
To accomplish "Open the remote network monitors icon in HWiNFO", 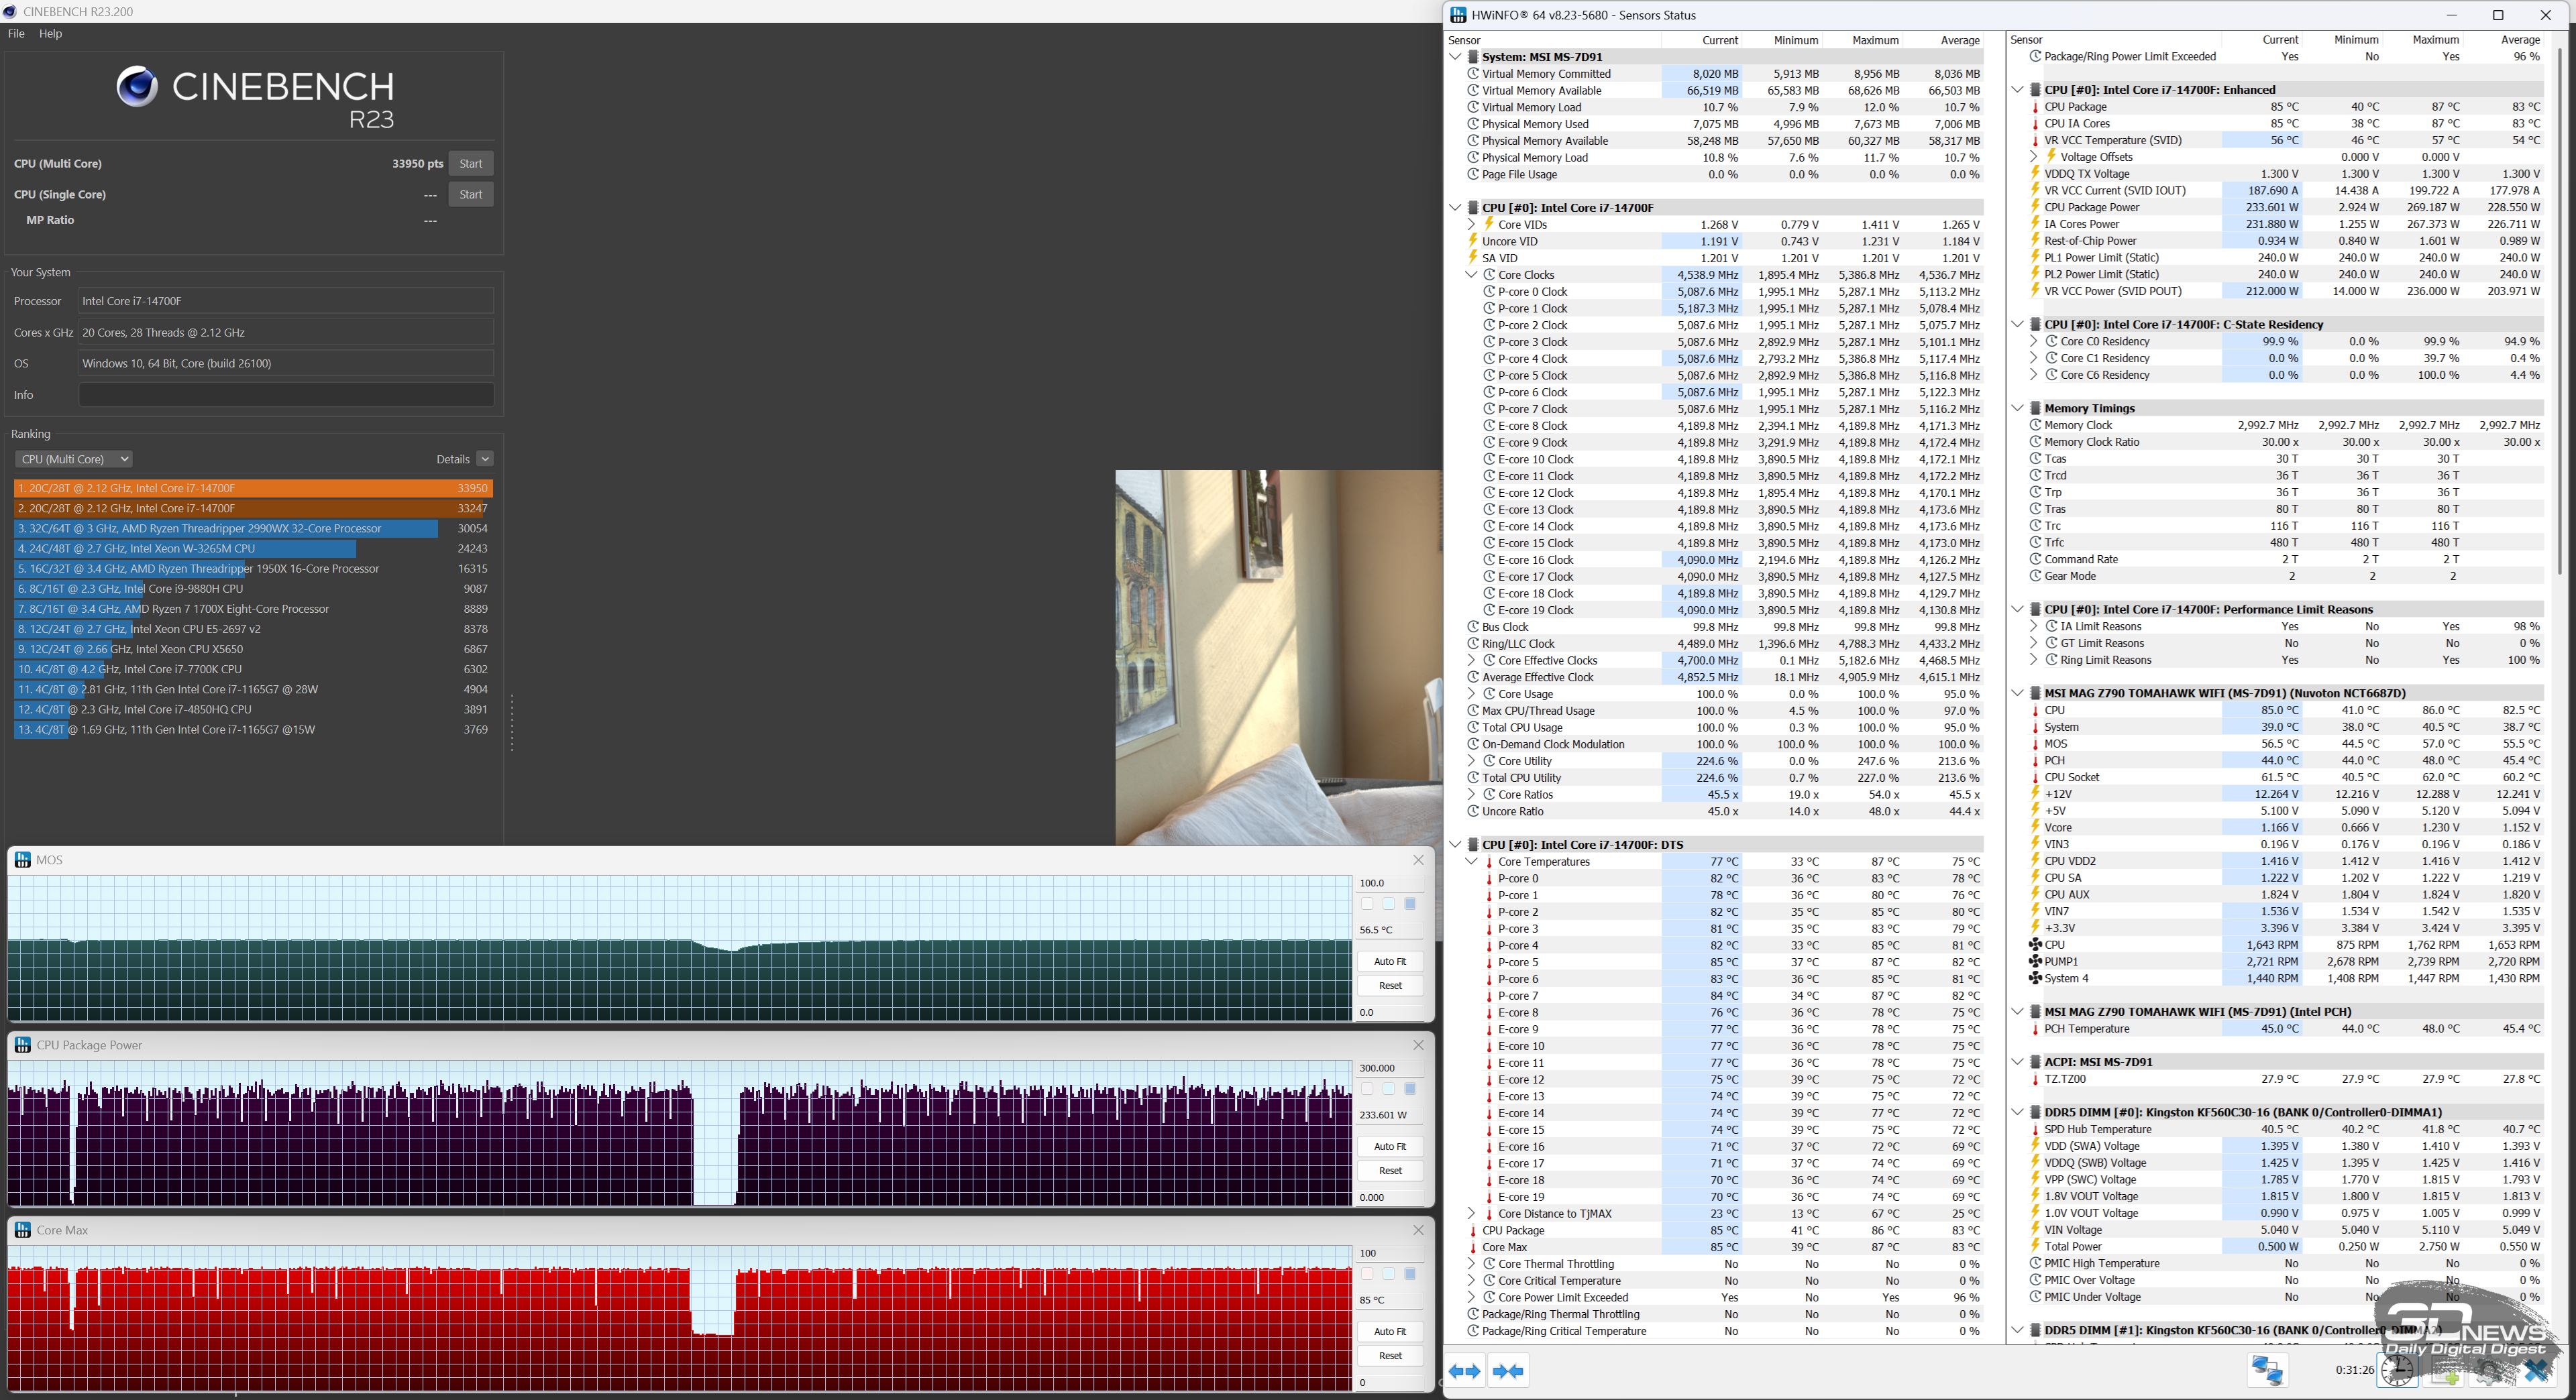I will point(2267,1370).
